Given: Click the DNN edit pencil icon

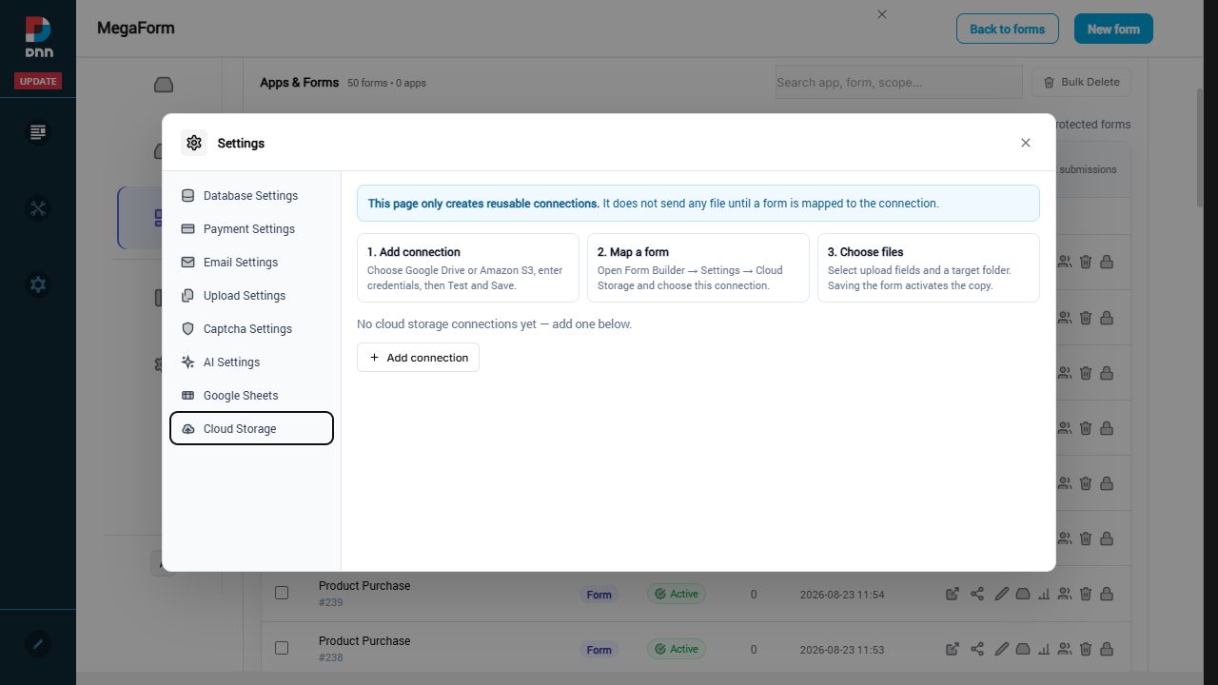Looking at the screenshot, I should pyautogui.click(x=38, y=644).
